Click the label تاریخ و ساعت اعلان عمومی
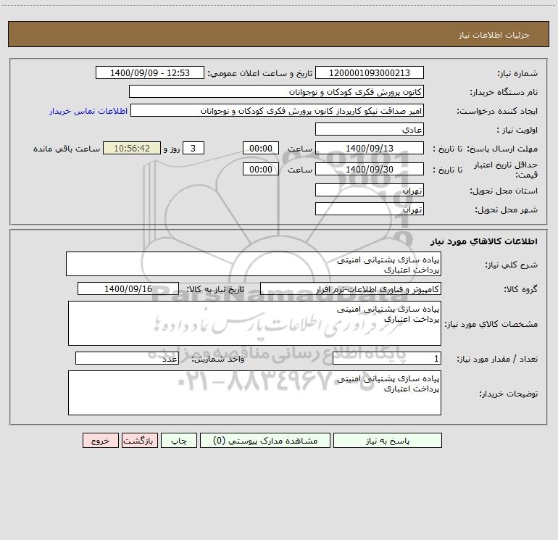 click(x=259, y=73)
